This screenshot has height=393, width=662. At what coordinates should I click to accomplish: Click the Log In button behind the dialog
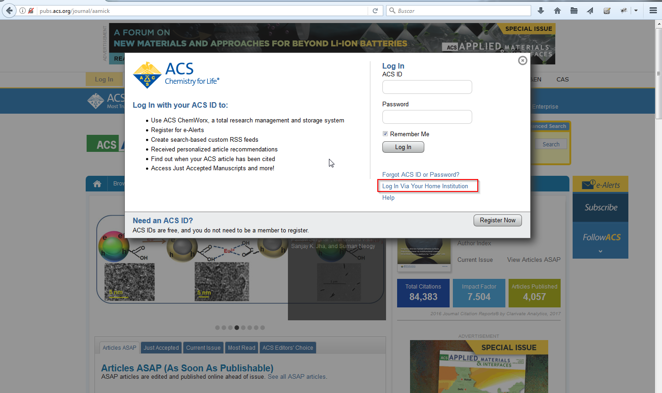click(104, 79)
